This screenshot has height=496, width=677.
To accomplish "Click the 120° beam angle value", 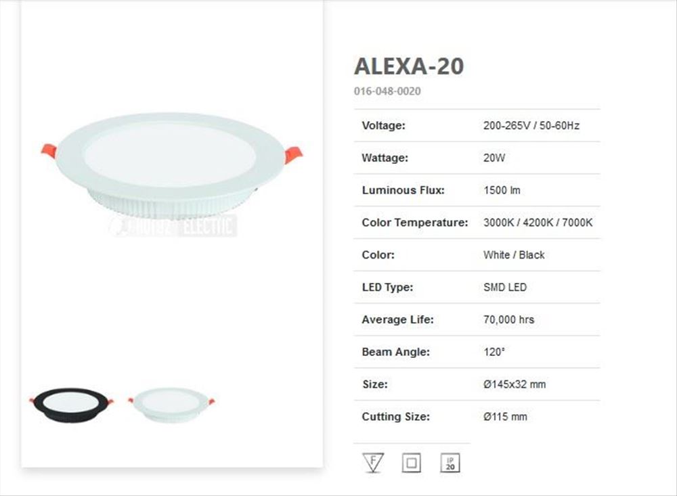I will [x=495, y=352].
